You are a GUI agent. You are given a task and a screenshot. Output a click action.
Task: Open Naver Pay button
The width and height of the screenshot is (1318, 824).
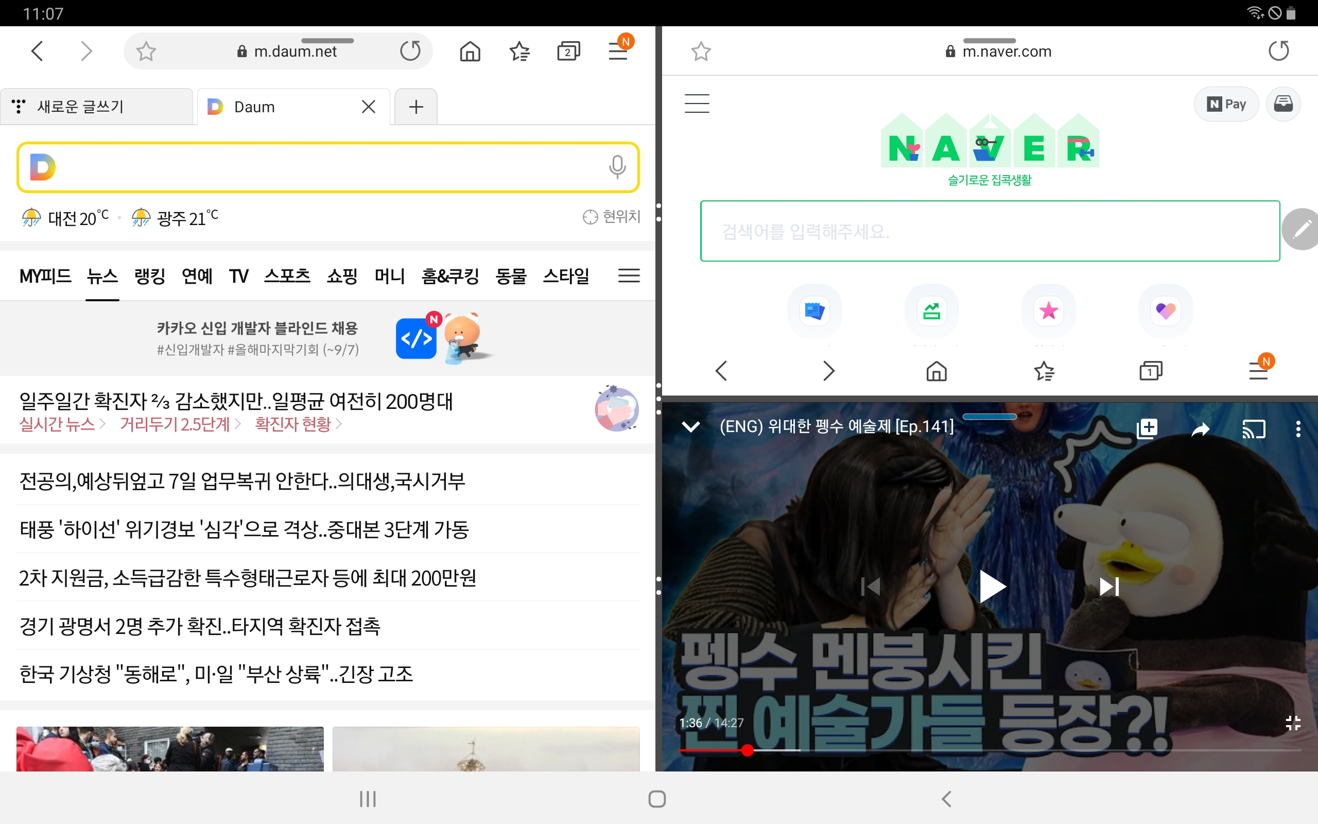pyautogui.click(x=1225, y=104)
